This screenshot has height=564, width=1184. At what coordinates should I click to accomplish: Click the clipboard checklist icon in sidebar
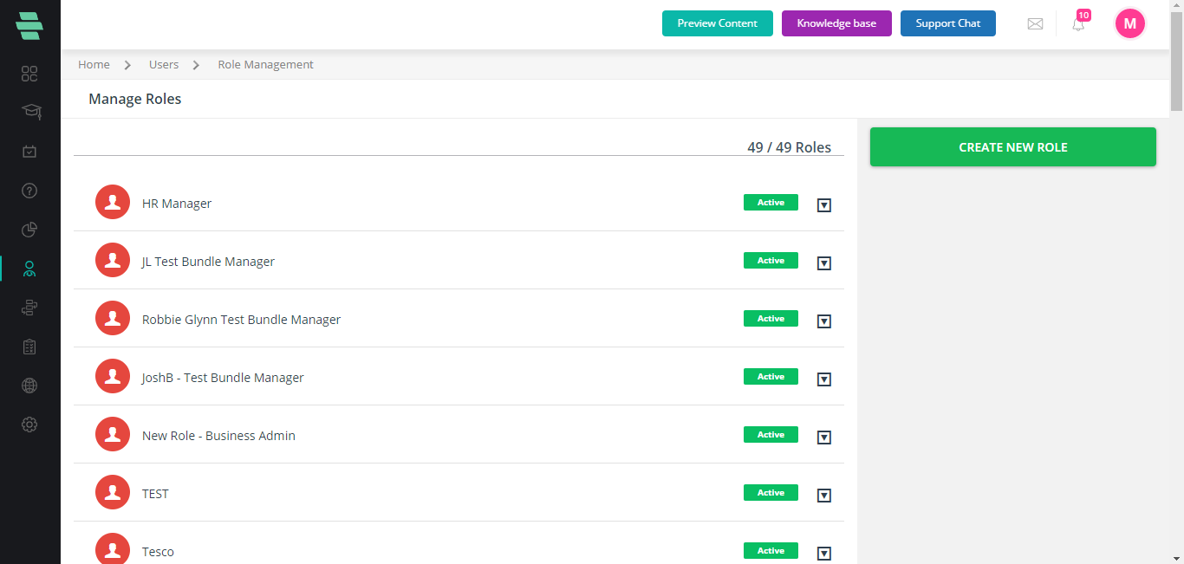[x=29, y=347]
